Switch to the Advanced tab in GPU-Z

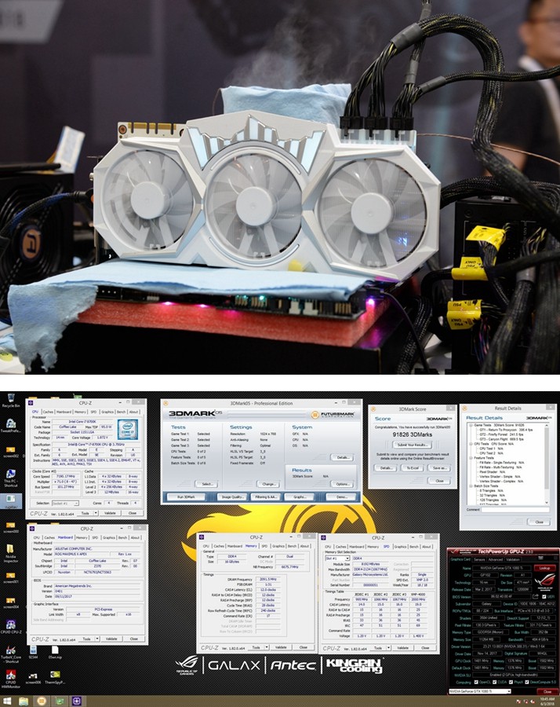pyautogui.click(x=495, y=559)
